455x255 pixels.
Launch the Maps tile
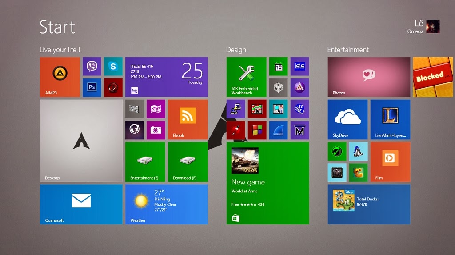[156, 109]
